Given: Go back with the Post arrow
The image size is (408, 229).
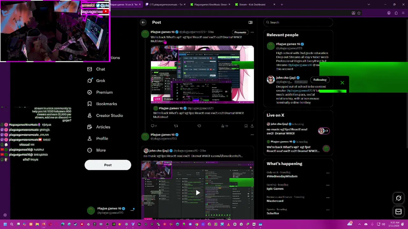Looking at the screenshot, I should (143, 22).
